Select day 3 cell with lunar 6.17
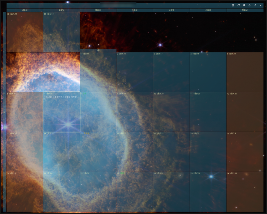The width and height of the screenshot is (267, 214). click(172, 72)
